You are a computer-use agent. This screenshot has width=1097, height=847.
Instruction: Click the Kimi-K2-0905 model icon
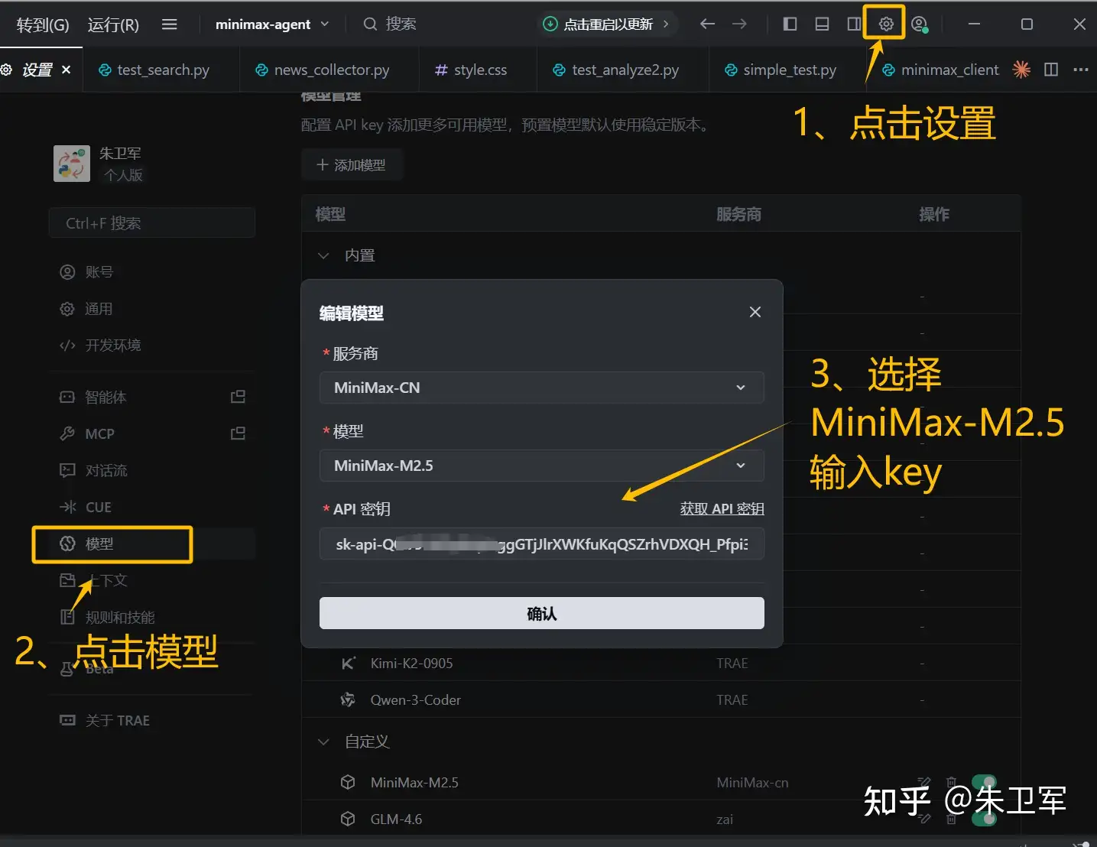click(348, 663)
